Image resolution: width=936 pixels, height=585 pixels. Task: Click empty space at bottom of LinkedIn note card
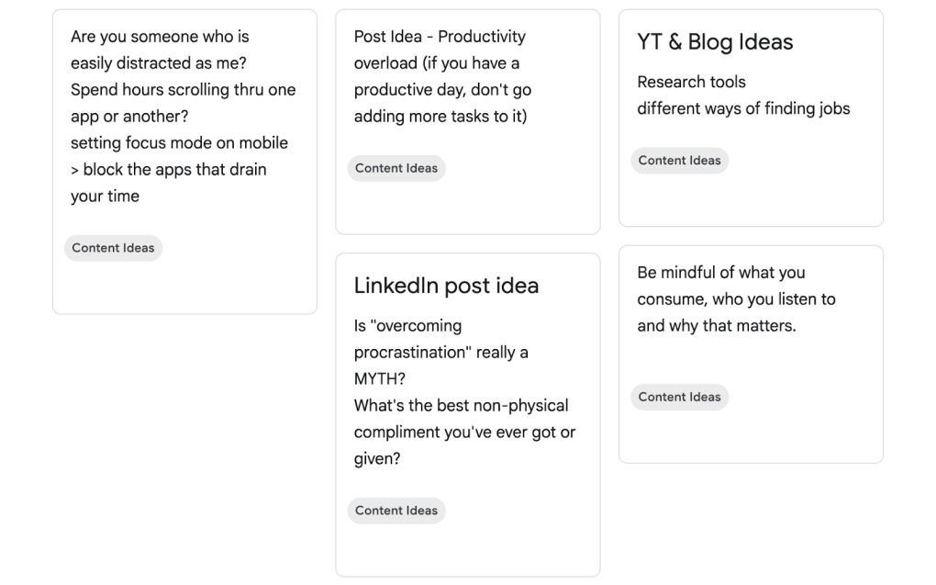pyautogui.click(x=467, y=551)
